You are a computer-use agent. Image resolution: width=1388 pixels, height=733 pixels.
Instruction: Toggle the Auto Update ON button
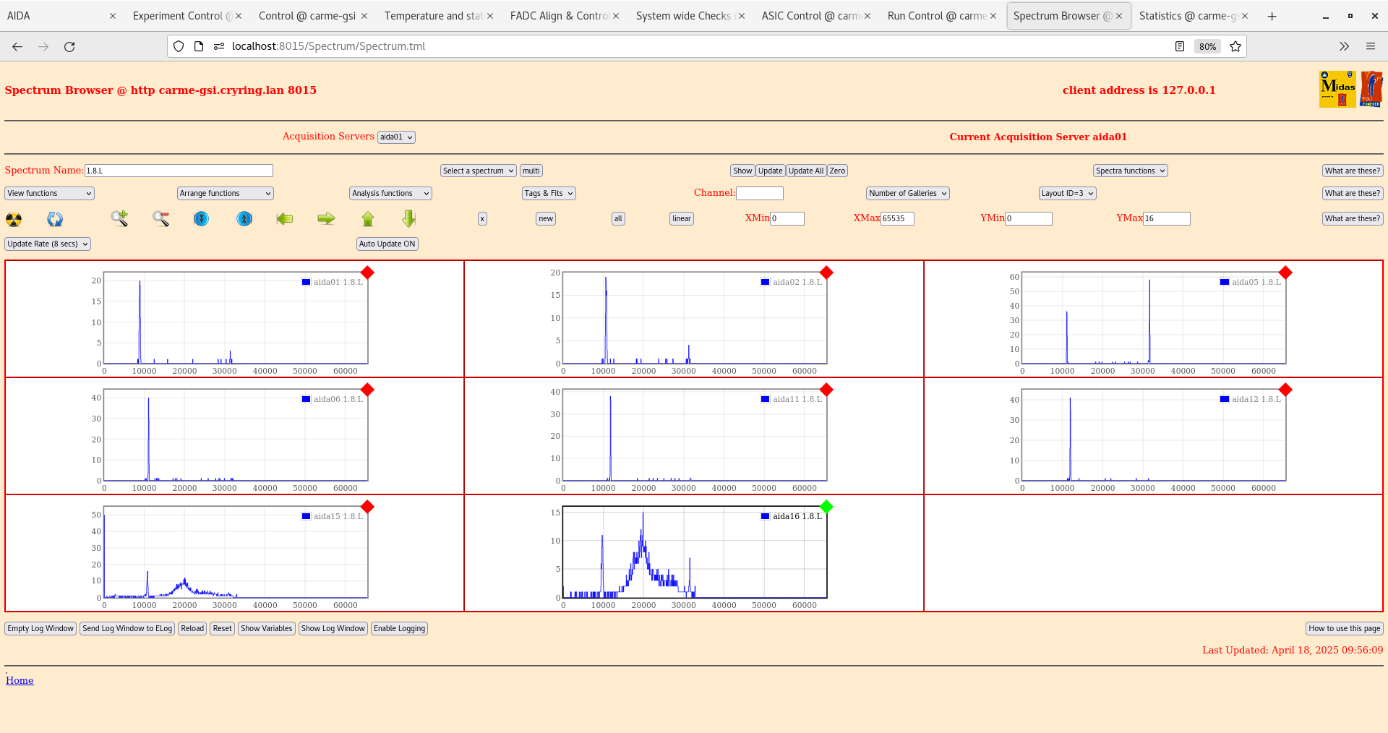387,244
